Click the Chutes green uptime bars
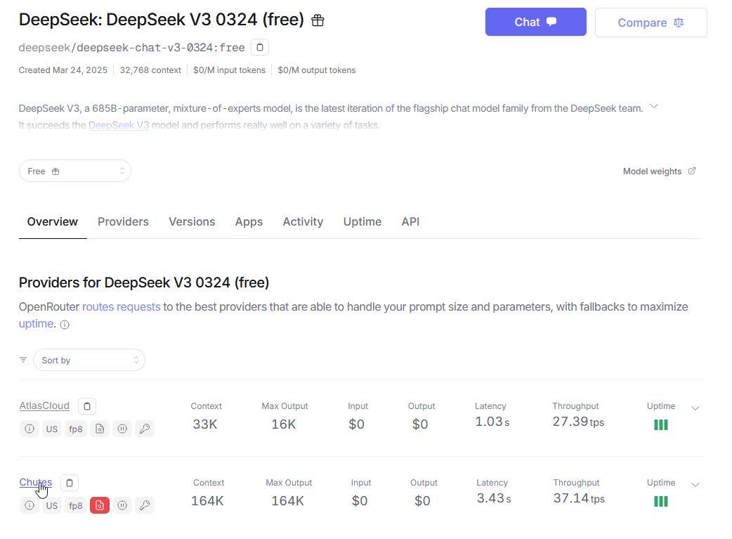The width and height of the screenshot is (732, 539). [660, 501]
